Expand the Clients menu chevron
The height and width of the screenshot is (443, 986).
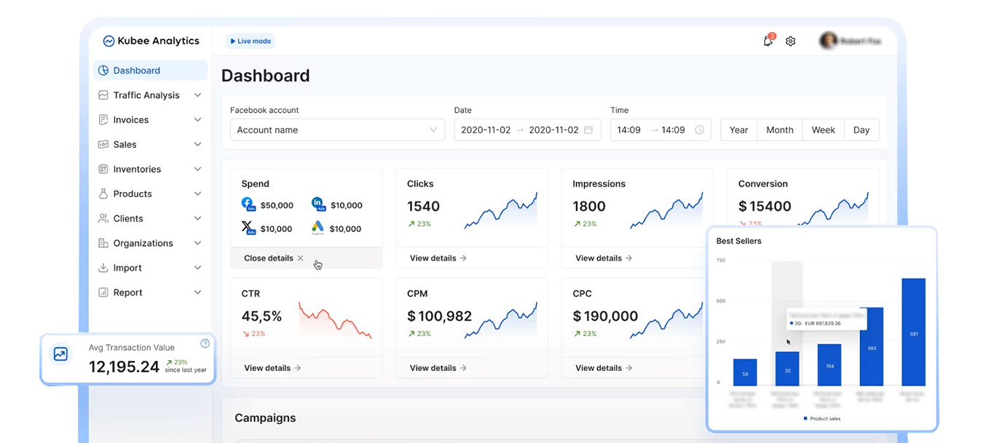coord(197,219)
